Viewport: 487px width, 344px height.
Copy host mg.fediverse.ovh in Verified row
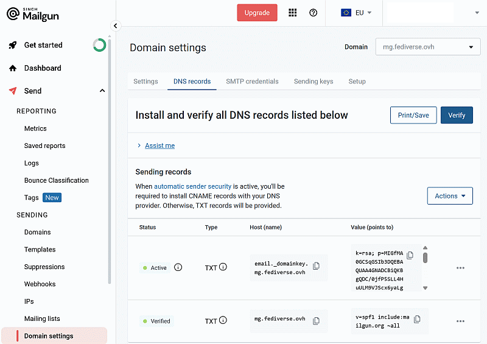(316, 321)
